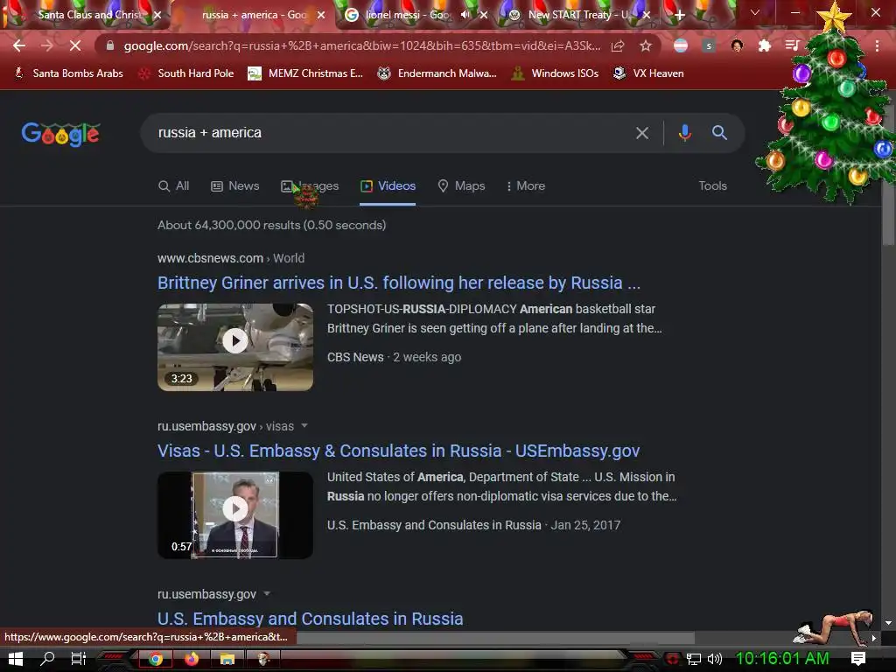896x672 pixels.
Task: Click the taskbar clock showing 10:16:01 AM
Action: [x=781, y=658]
